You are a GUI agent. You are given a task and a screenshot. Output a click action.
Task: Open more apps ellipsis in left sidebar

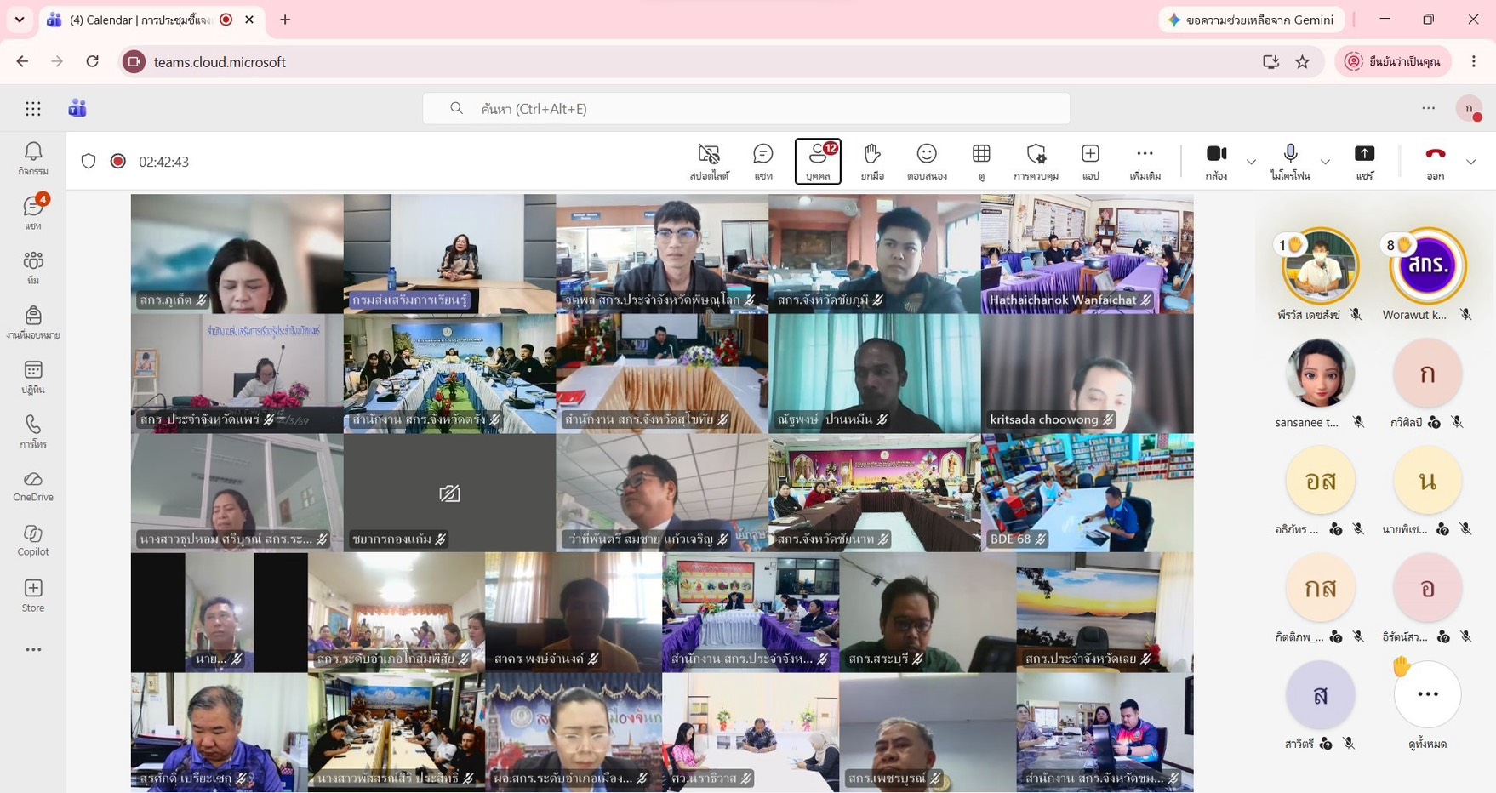point(33,649)
